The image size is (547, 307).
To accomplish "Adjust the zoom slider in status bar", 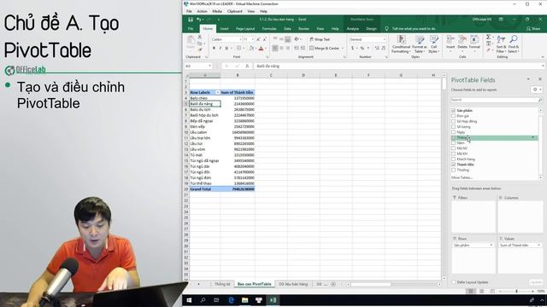I will (516, 292).
